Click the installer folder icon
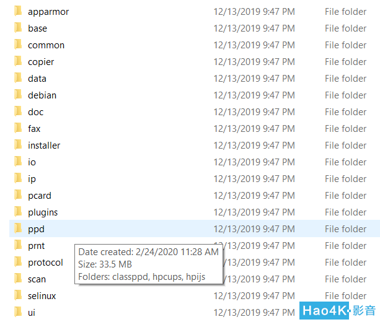Screen dimensions: 380x322 pyautogui.click(x=18, y=145)
